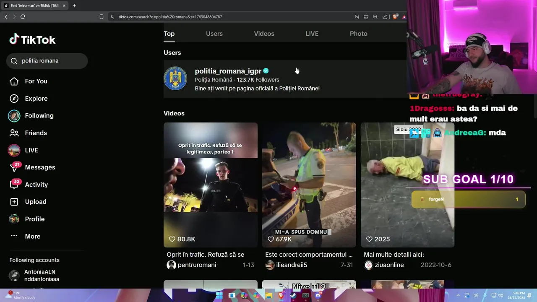This screenshot has width=537, height=302.
Task: Click the Brave Shields lion icon
Action: pyautogui.click(x=395, y=17)
